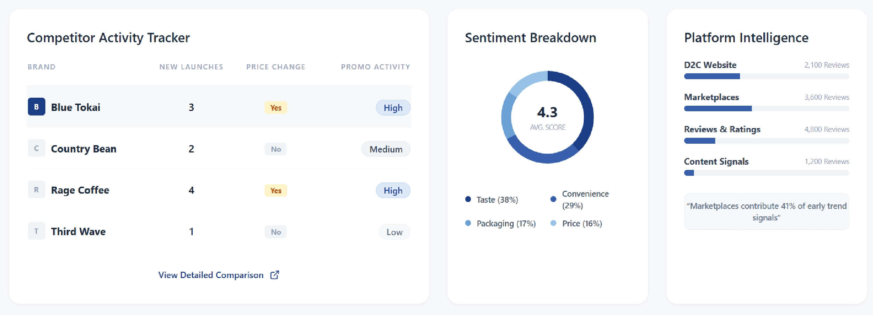Click Rage Coffee's Yes price change badge
Screen dimensions: 873x315
pos(276,190)
